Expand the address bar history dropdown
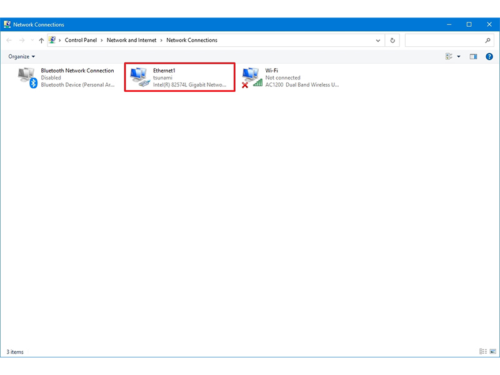This screenshot has width=500, height=375. point(378,41)
